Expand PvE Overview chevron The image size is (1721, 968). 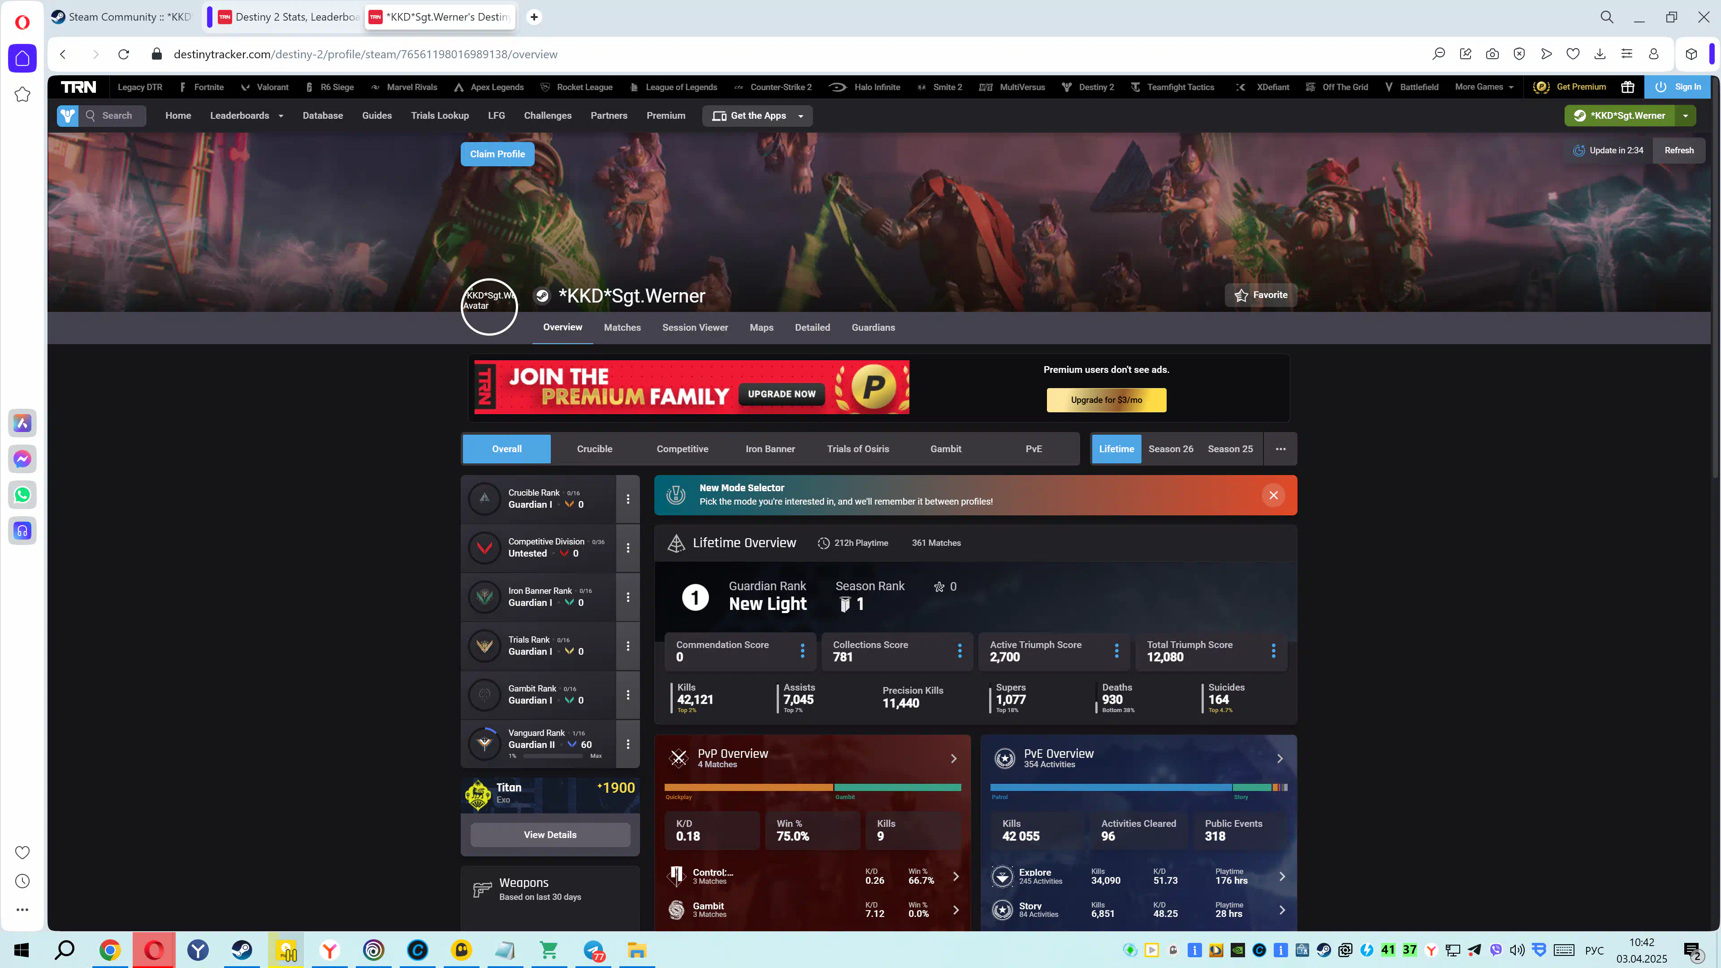(x=1280, y=758)
